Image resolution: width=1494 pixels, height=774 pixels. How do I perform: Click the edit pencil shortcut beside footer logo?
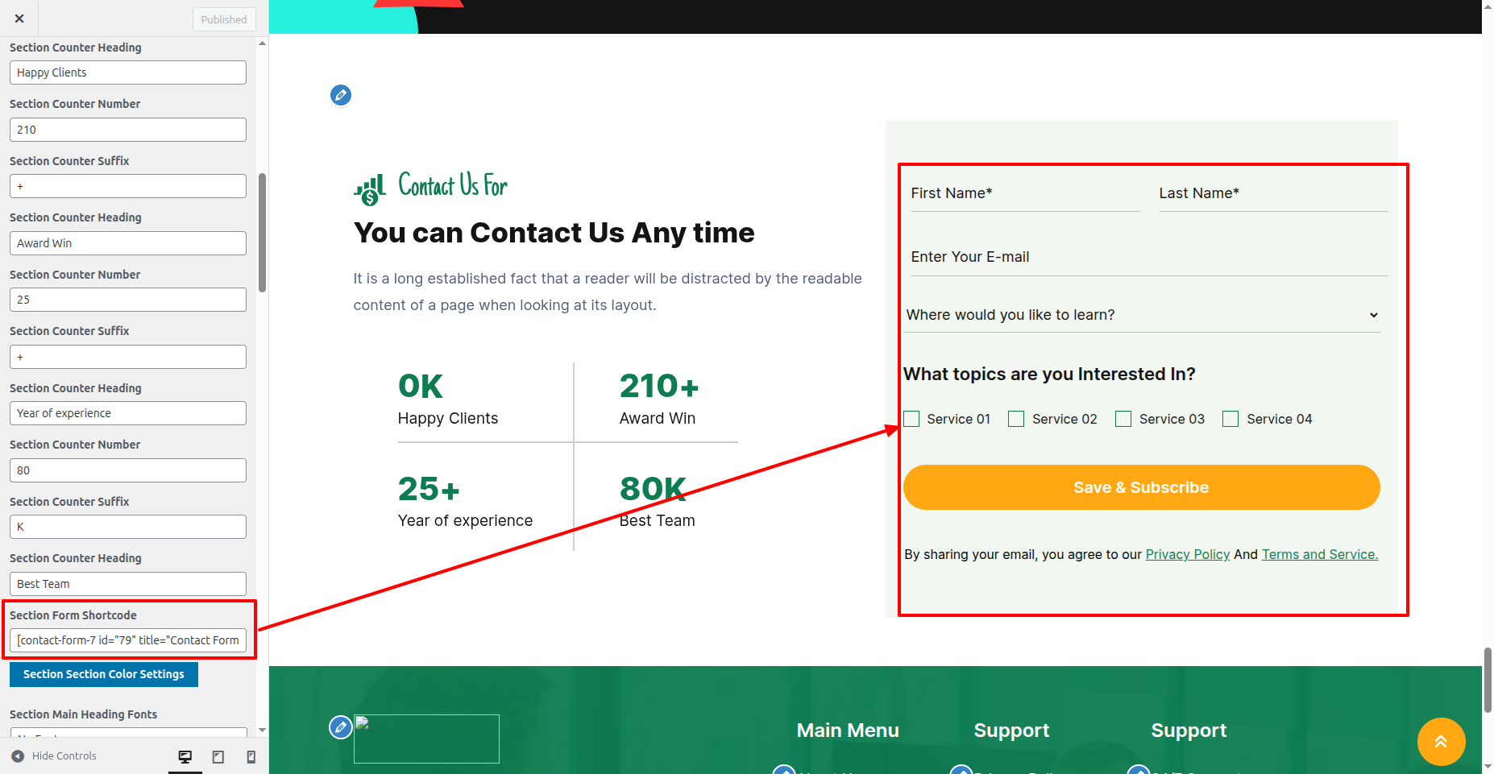click(x=341, y=727)
